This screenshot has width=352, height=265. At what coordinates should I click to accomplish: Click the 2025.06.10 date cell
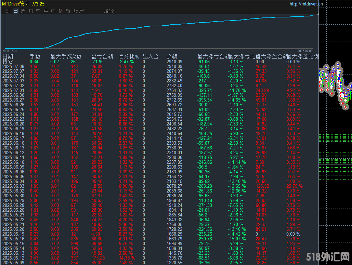(x=13, y=162)
